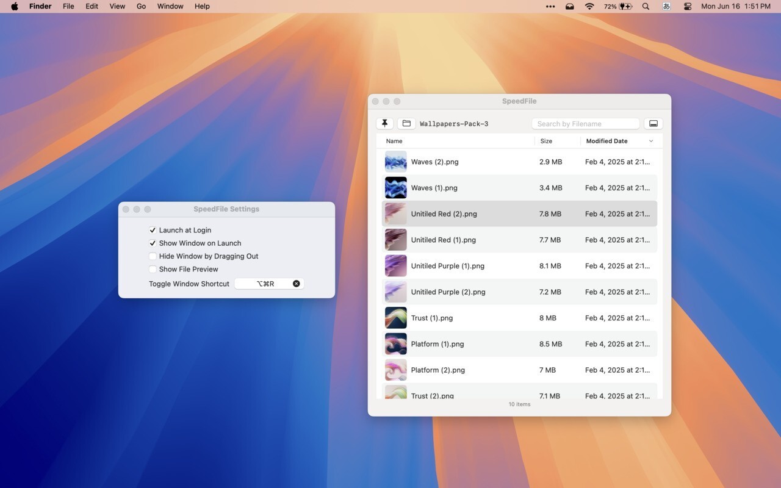781x488 pixels.
Task: Click the tray icon left of Wi-Fi
Action: pyautogui.click(x=569, y=6)
